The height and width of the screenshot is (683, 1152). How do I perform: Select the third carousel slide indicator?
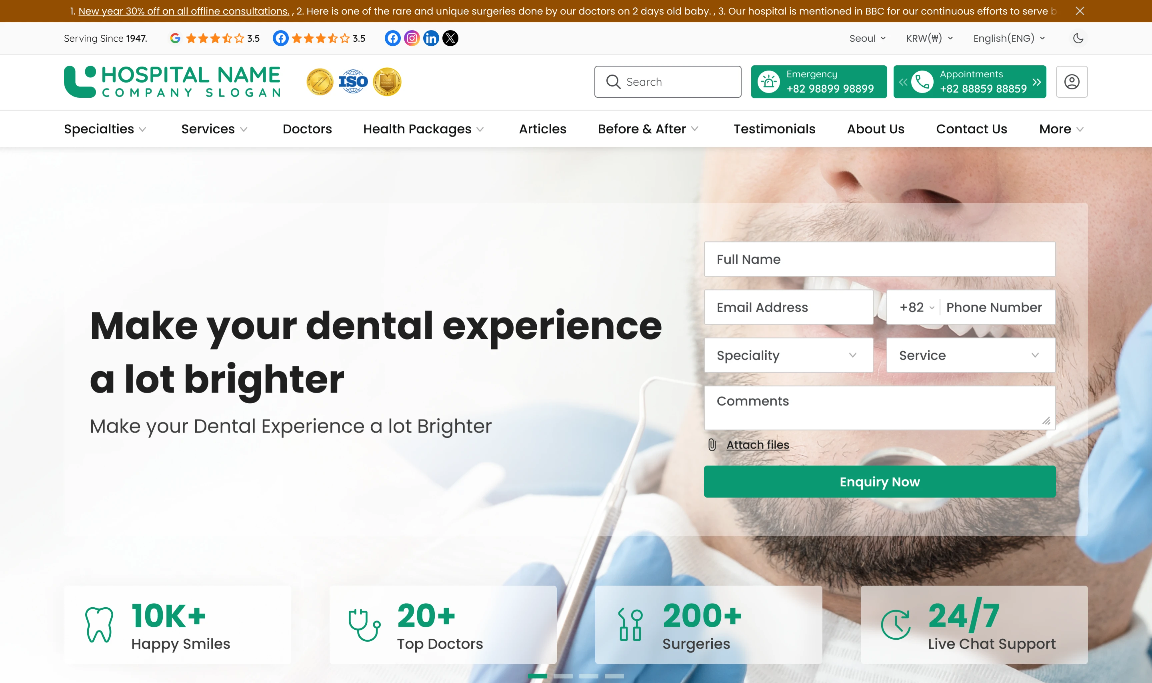point(589,676)
